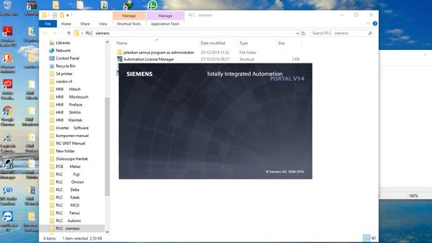Open the Share ribbon tab
Image resolution: width=432 pixels, height=243 pixels.
[x=85, y=24]
